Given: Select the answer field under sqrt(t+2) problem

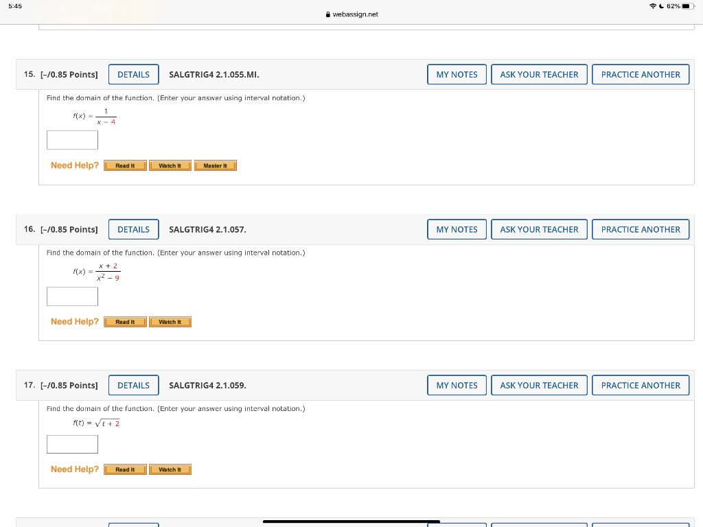Looking at the screenshot, I should pyautogui.click(x=72, y=444).
